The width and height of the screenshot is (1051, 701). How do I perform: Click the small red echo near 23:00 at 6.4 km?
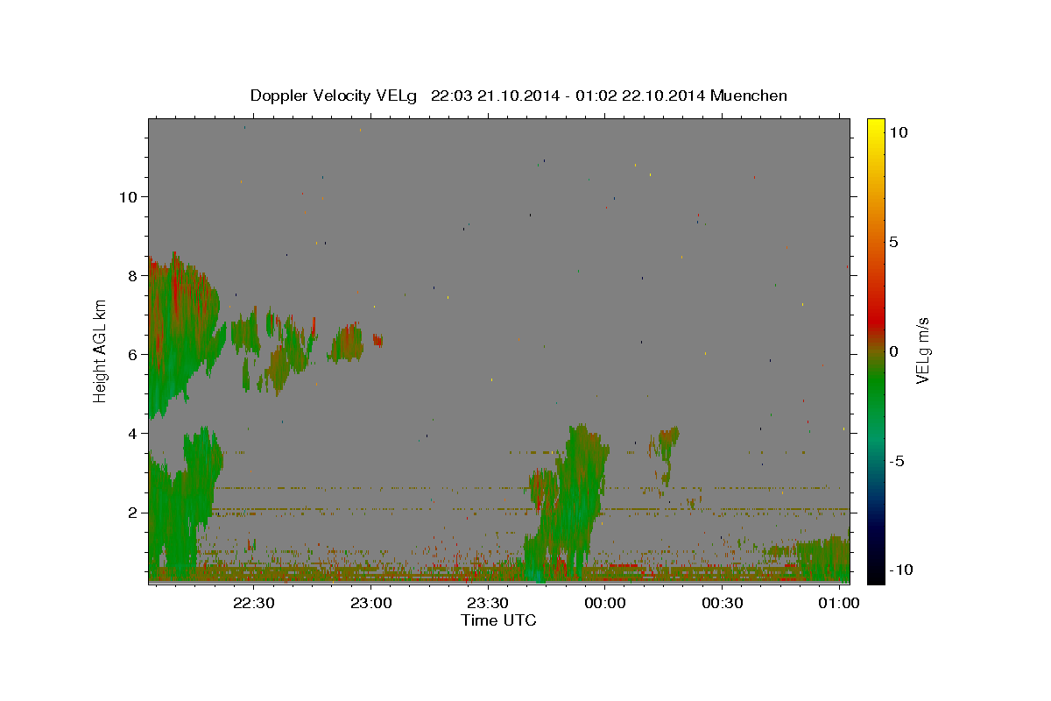tap(377, 340)
